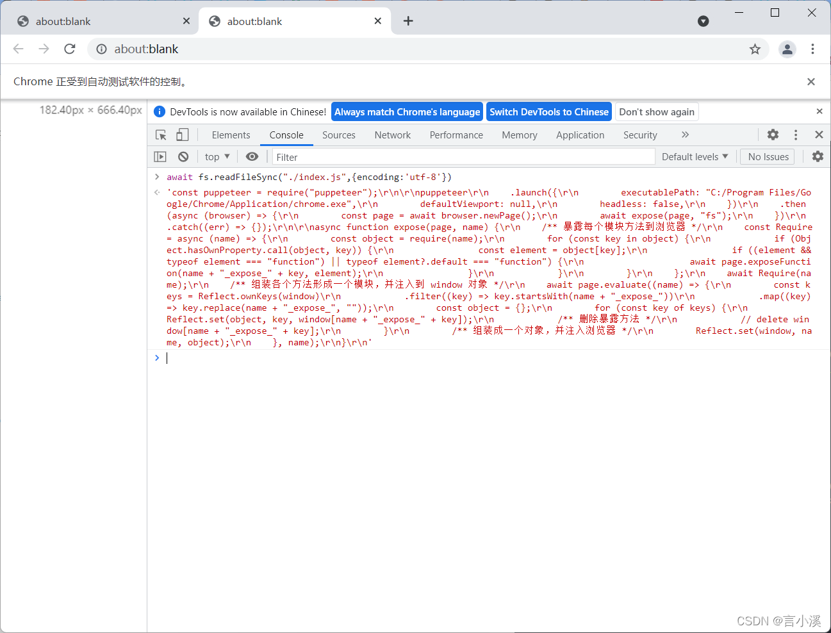The height and width of the screenshot is (633, 831).
Task: Click Don't show again button
Action: [x=657, y=111]
